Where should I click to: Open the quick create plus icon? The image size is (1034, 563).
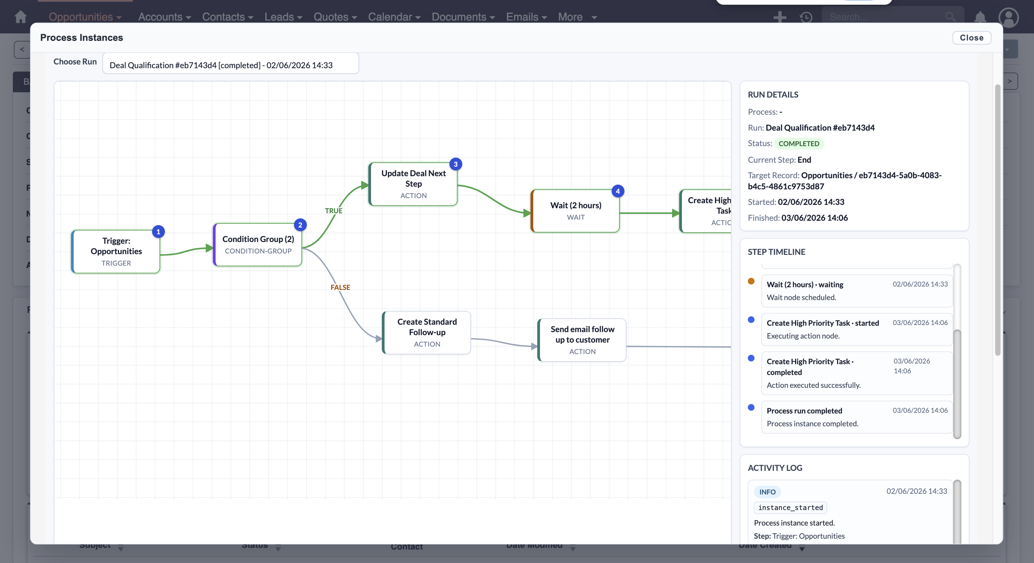click(x=780, y=17)
